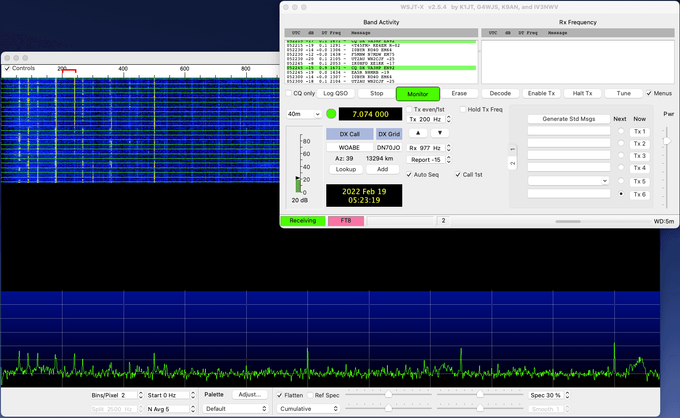Open the 40m band dropdown
Screen dimensions: 680x418
(x=304, y=114)
